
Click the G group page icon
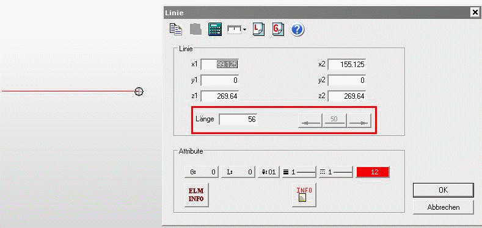(278, 29)
